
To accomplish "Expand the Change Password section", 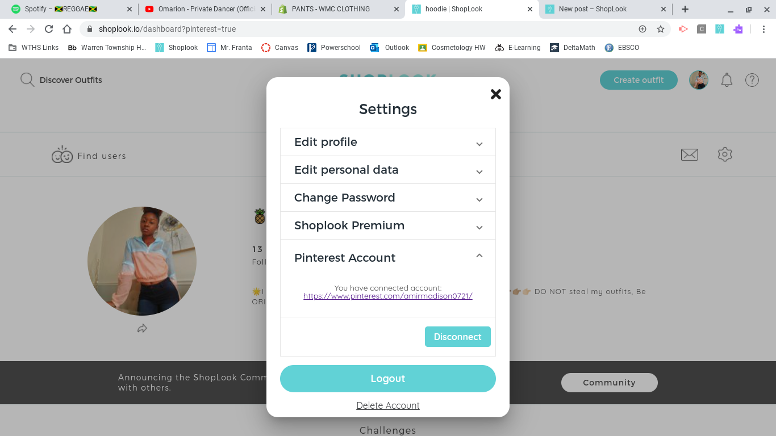I will click(x=388, y=198).
